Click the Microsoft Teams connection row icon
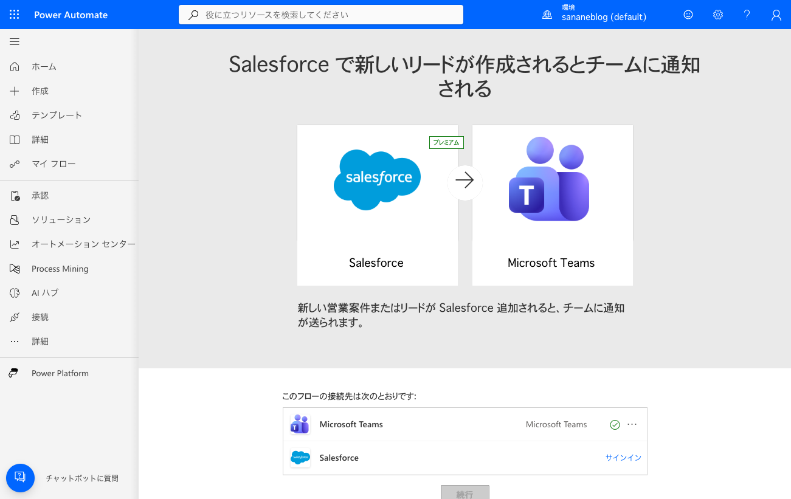The width and height of the screenshot is (791, 499). point(300,424)
